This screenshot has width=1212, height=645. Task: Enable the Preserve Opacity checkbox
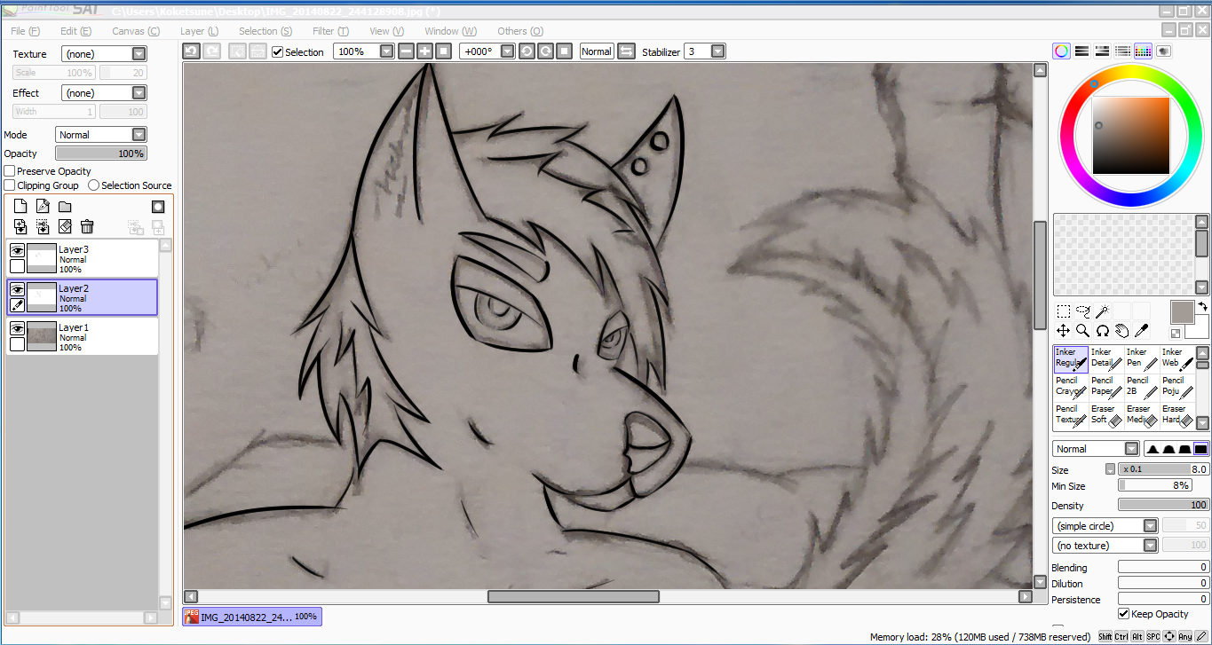point(10,171)
